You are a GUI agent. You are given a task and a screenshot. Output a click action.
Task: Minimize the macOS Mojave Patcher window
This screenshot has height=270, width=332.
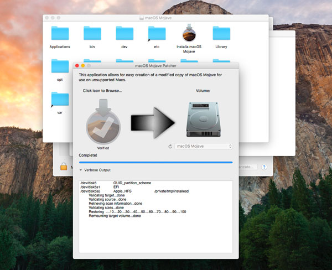click(x=83, y=66)
